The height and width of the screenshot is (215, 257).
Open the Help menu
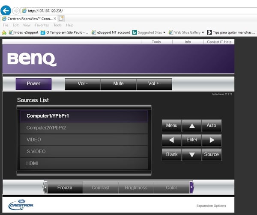tap(70, 25)
